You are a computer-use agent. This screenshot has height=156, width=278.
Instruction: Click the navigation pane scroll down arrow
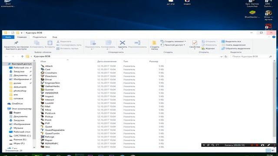coord(34,147)
